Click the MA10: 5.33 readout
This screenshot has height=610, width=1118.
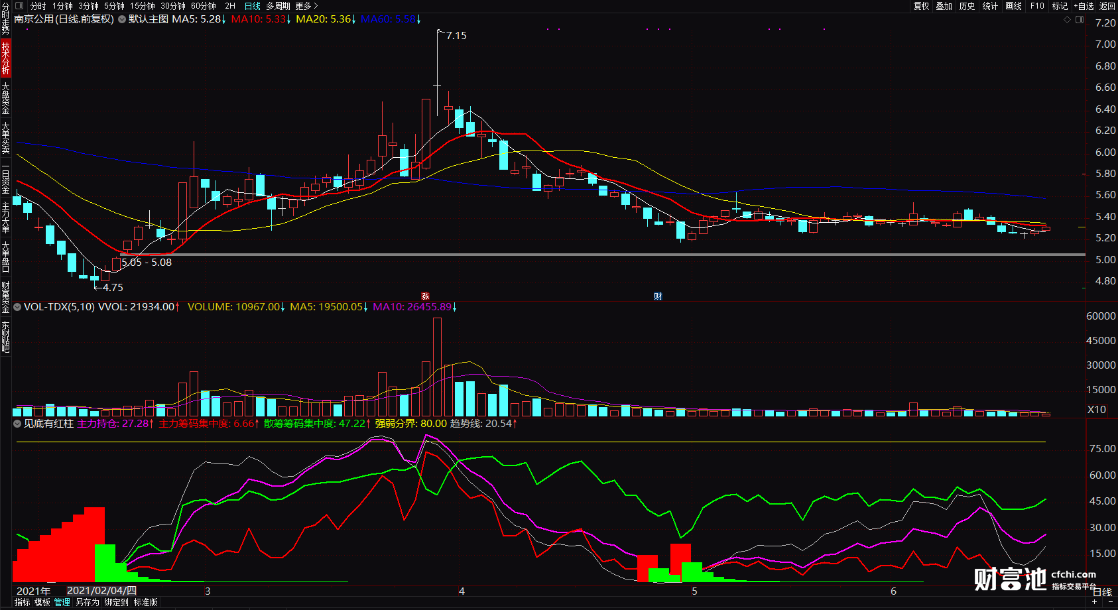(x=261, y=19)
